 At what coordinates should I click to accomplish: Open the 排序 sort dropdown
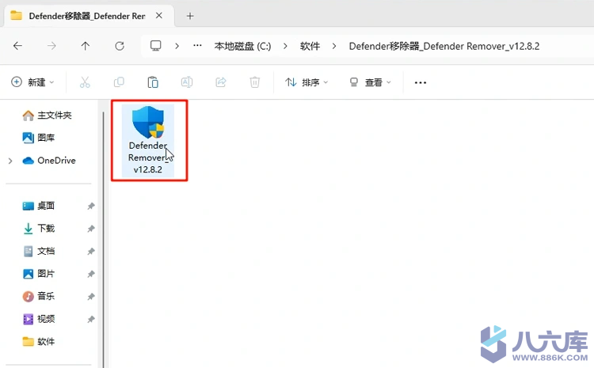[307, 82]
